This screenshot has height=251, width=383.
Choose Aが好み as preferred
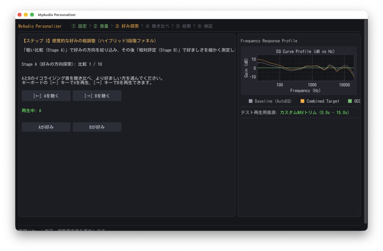click(x=46, y=127)
